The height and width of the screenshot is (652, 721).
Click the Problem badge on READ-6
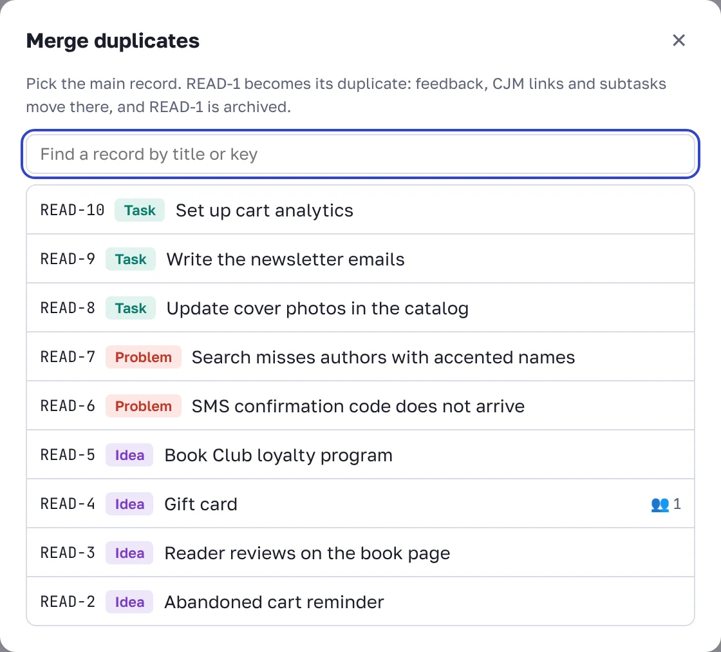(x=144, y=406)
